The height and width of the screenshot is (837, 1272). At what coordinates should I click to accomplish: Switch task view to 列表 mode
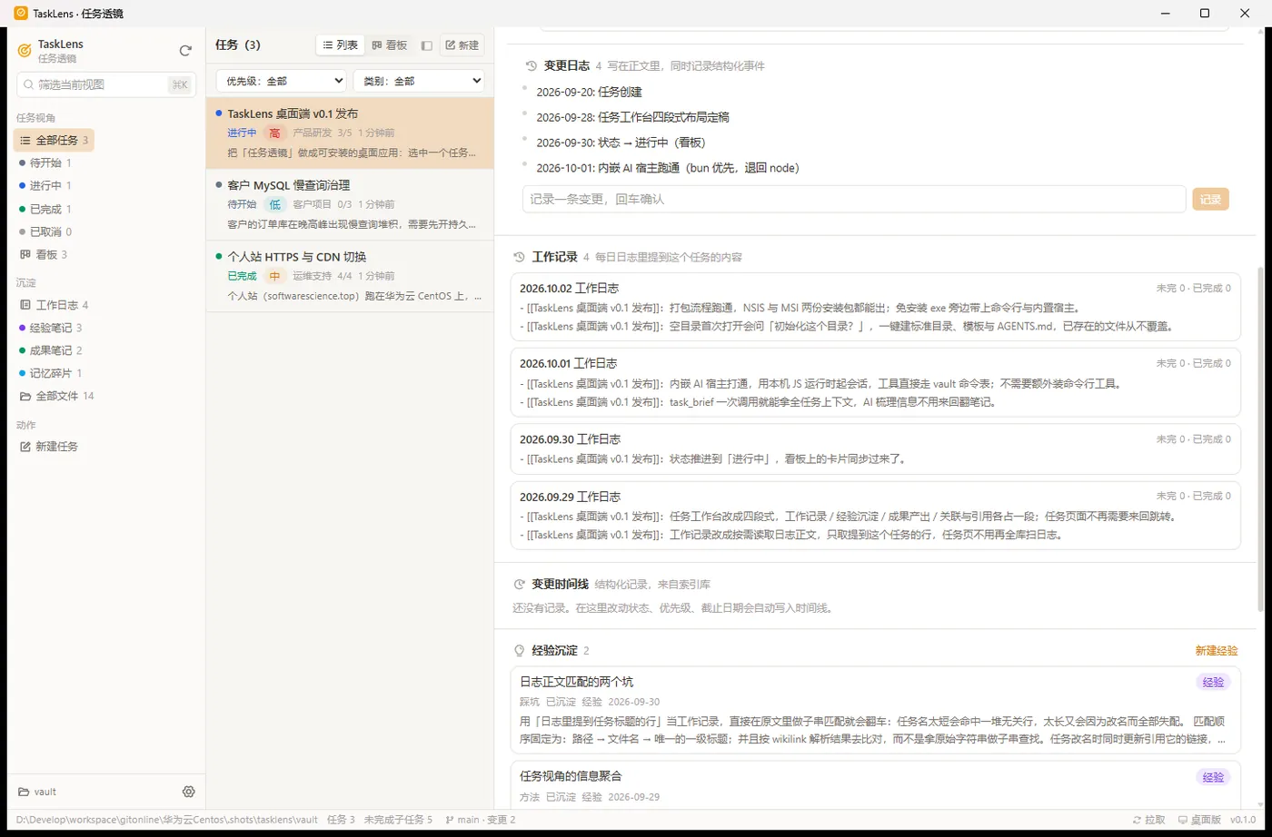point(341,45)
